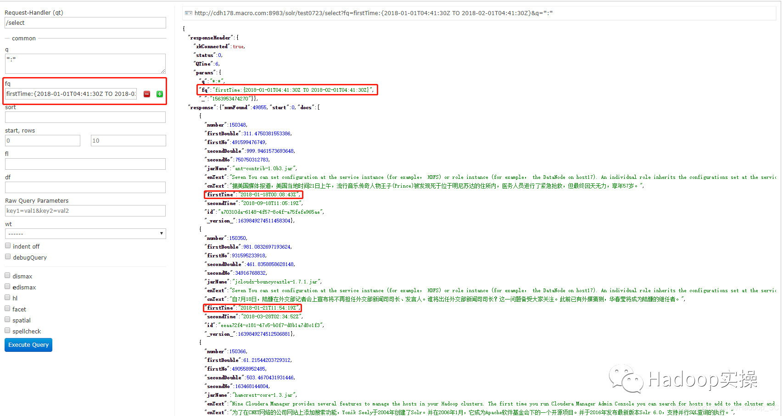Open the wt response format dropdown
Screen dimensions: 783x416
pos(85,233)
